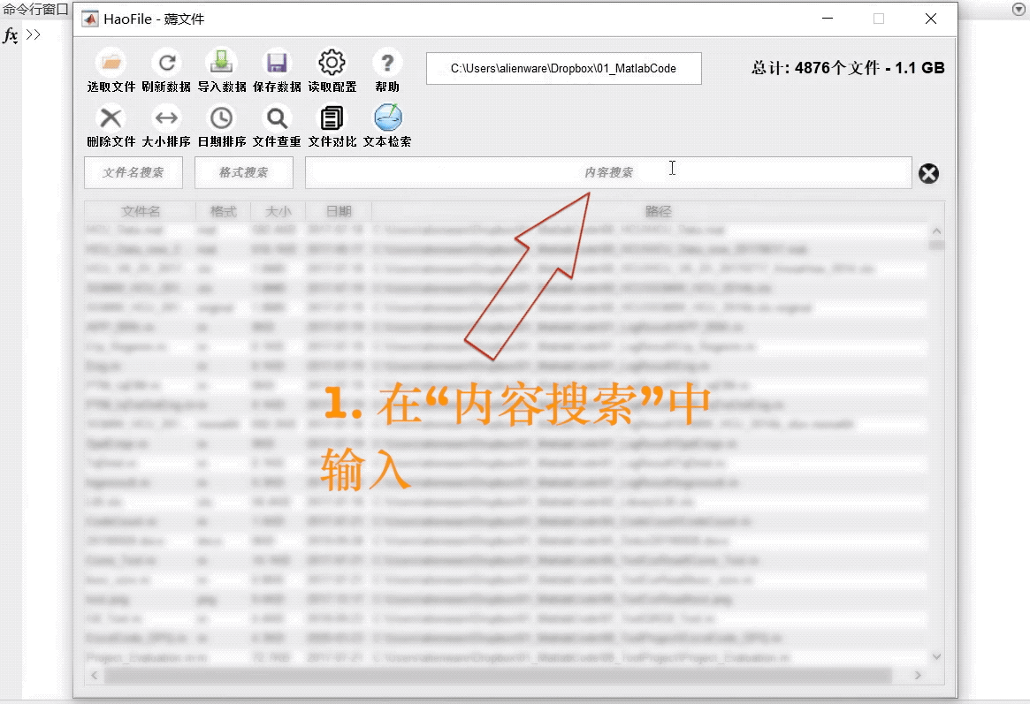Click horizontal scrollbar left arrow
Screen dimensions: 1030x704
pos(95,675)
